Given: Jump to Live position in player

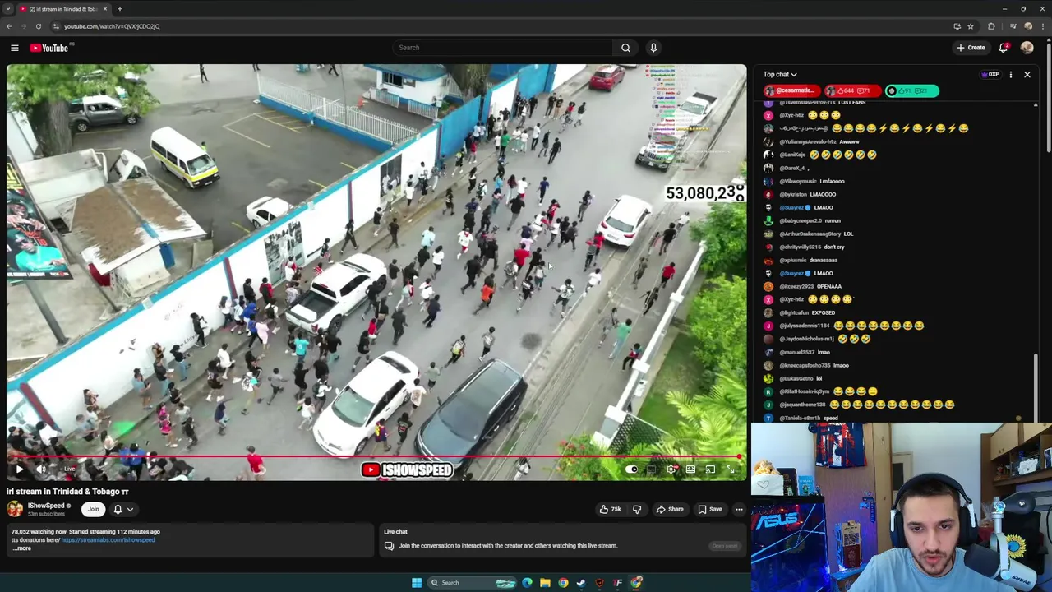Looking at the screenshot, I should coord(69,469).
